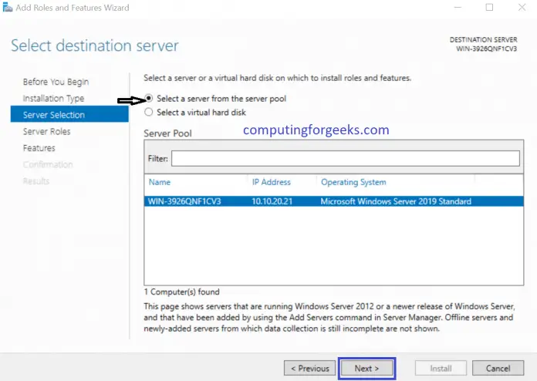The image size is (537, 381).
Task: Click the 10.10.20.21 IP address cell
Action: tap(273, 202)
